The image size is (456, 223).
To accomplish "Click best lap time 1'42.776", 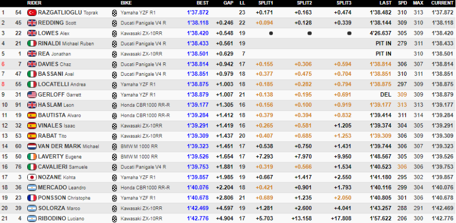I will pos(198,218).
